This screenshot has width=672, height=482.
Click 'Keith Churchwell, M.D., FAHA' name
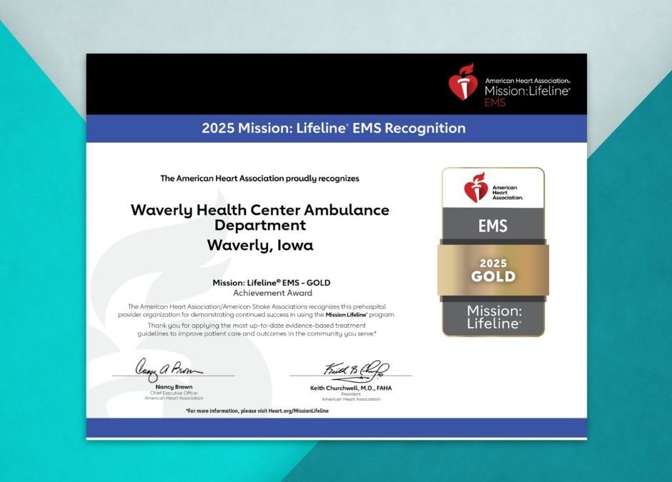[351, 388]
